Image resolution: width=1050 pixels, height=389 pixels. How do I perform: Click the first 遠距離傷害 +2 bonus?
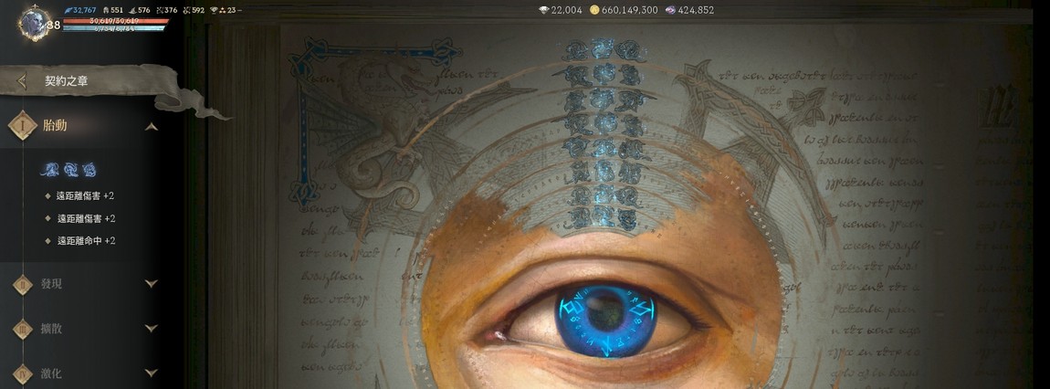click(85, 195)
